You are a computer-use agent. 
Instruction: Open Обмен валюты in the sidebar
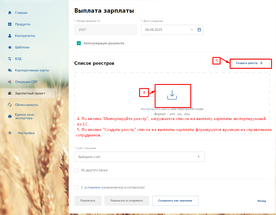click(26, 105)
